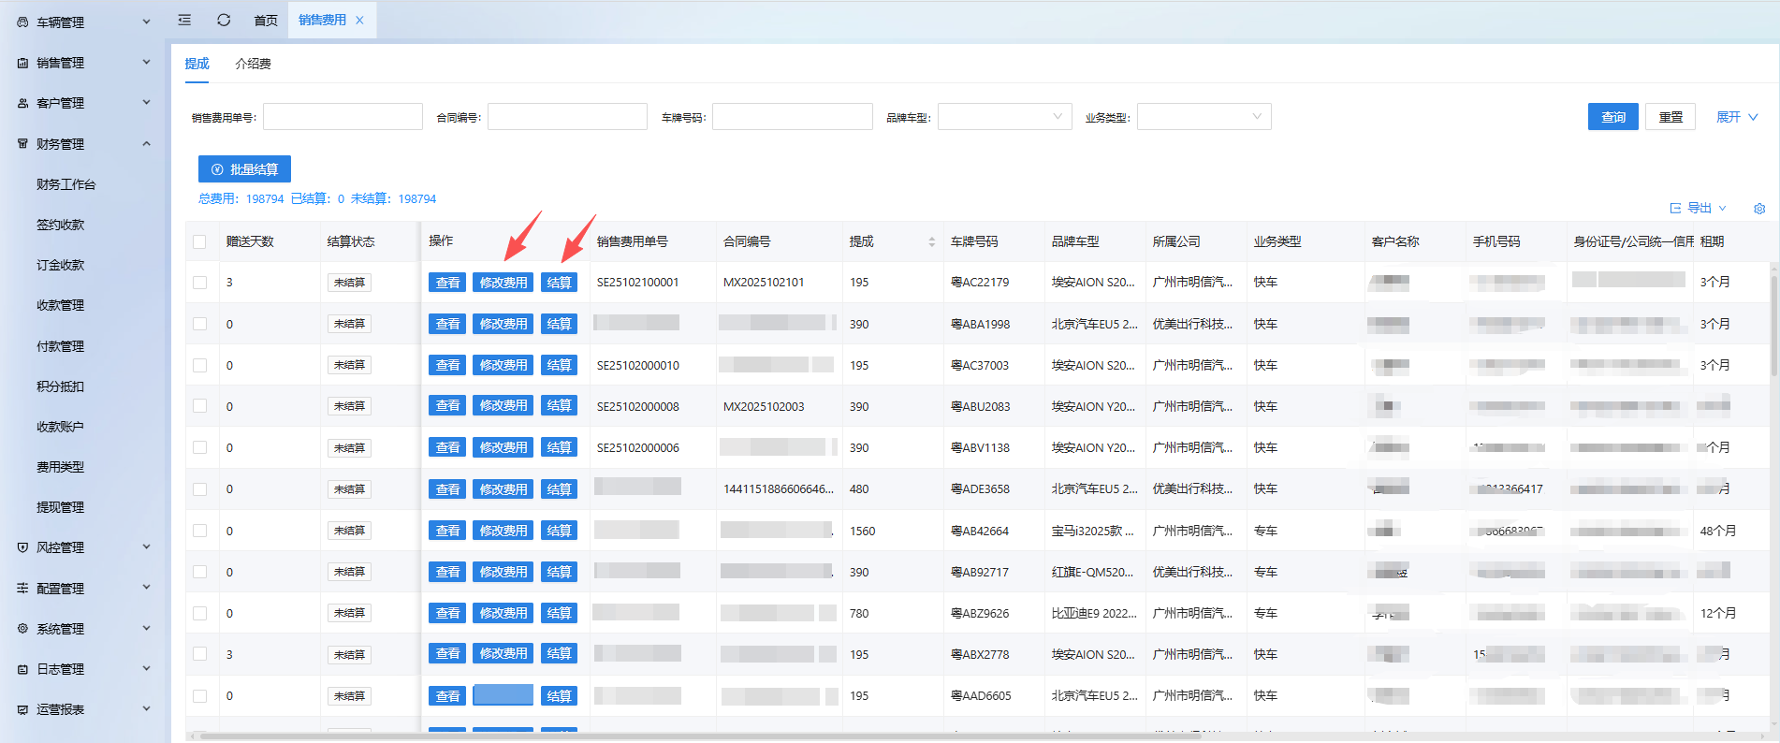
Task: Click the 查询 search button
Action: (x=1612, y=117)
